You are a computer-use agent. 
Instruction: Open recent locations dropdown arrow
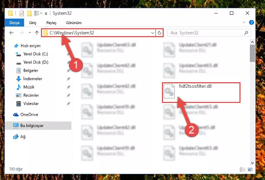pos(30,32)
